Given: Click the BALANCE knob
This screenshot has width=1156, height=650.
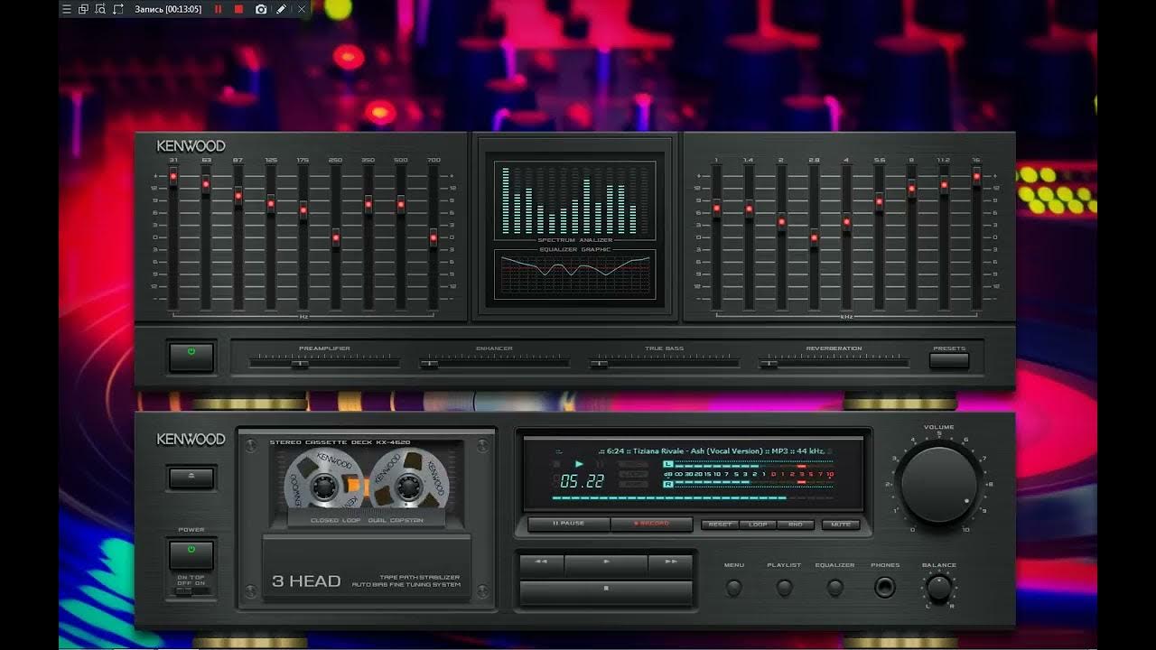Looking at the screenshot, I should click(x=939, y=589).
